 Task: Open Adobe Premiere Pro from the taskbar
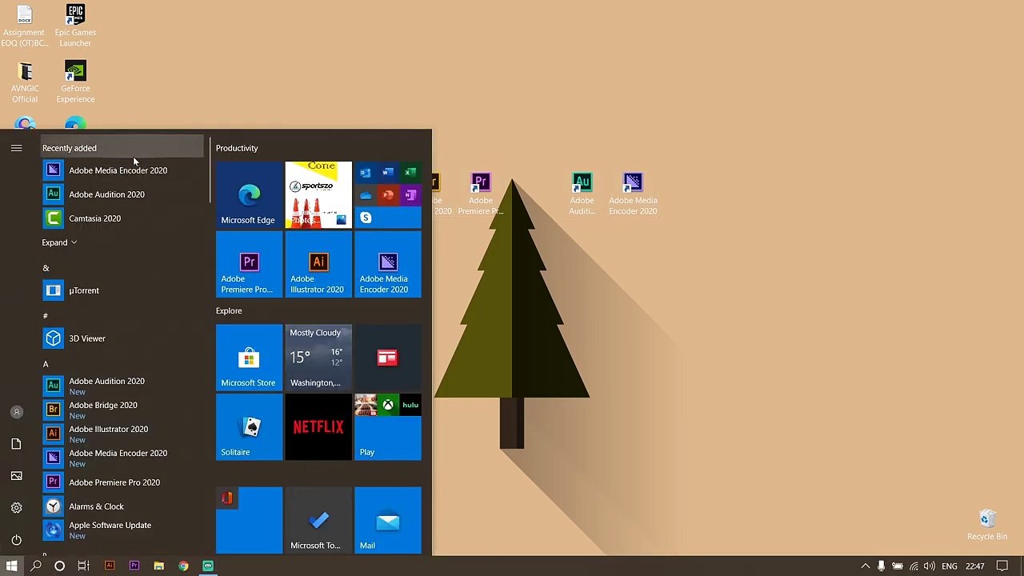point(134,566)
